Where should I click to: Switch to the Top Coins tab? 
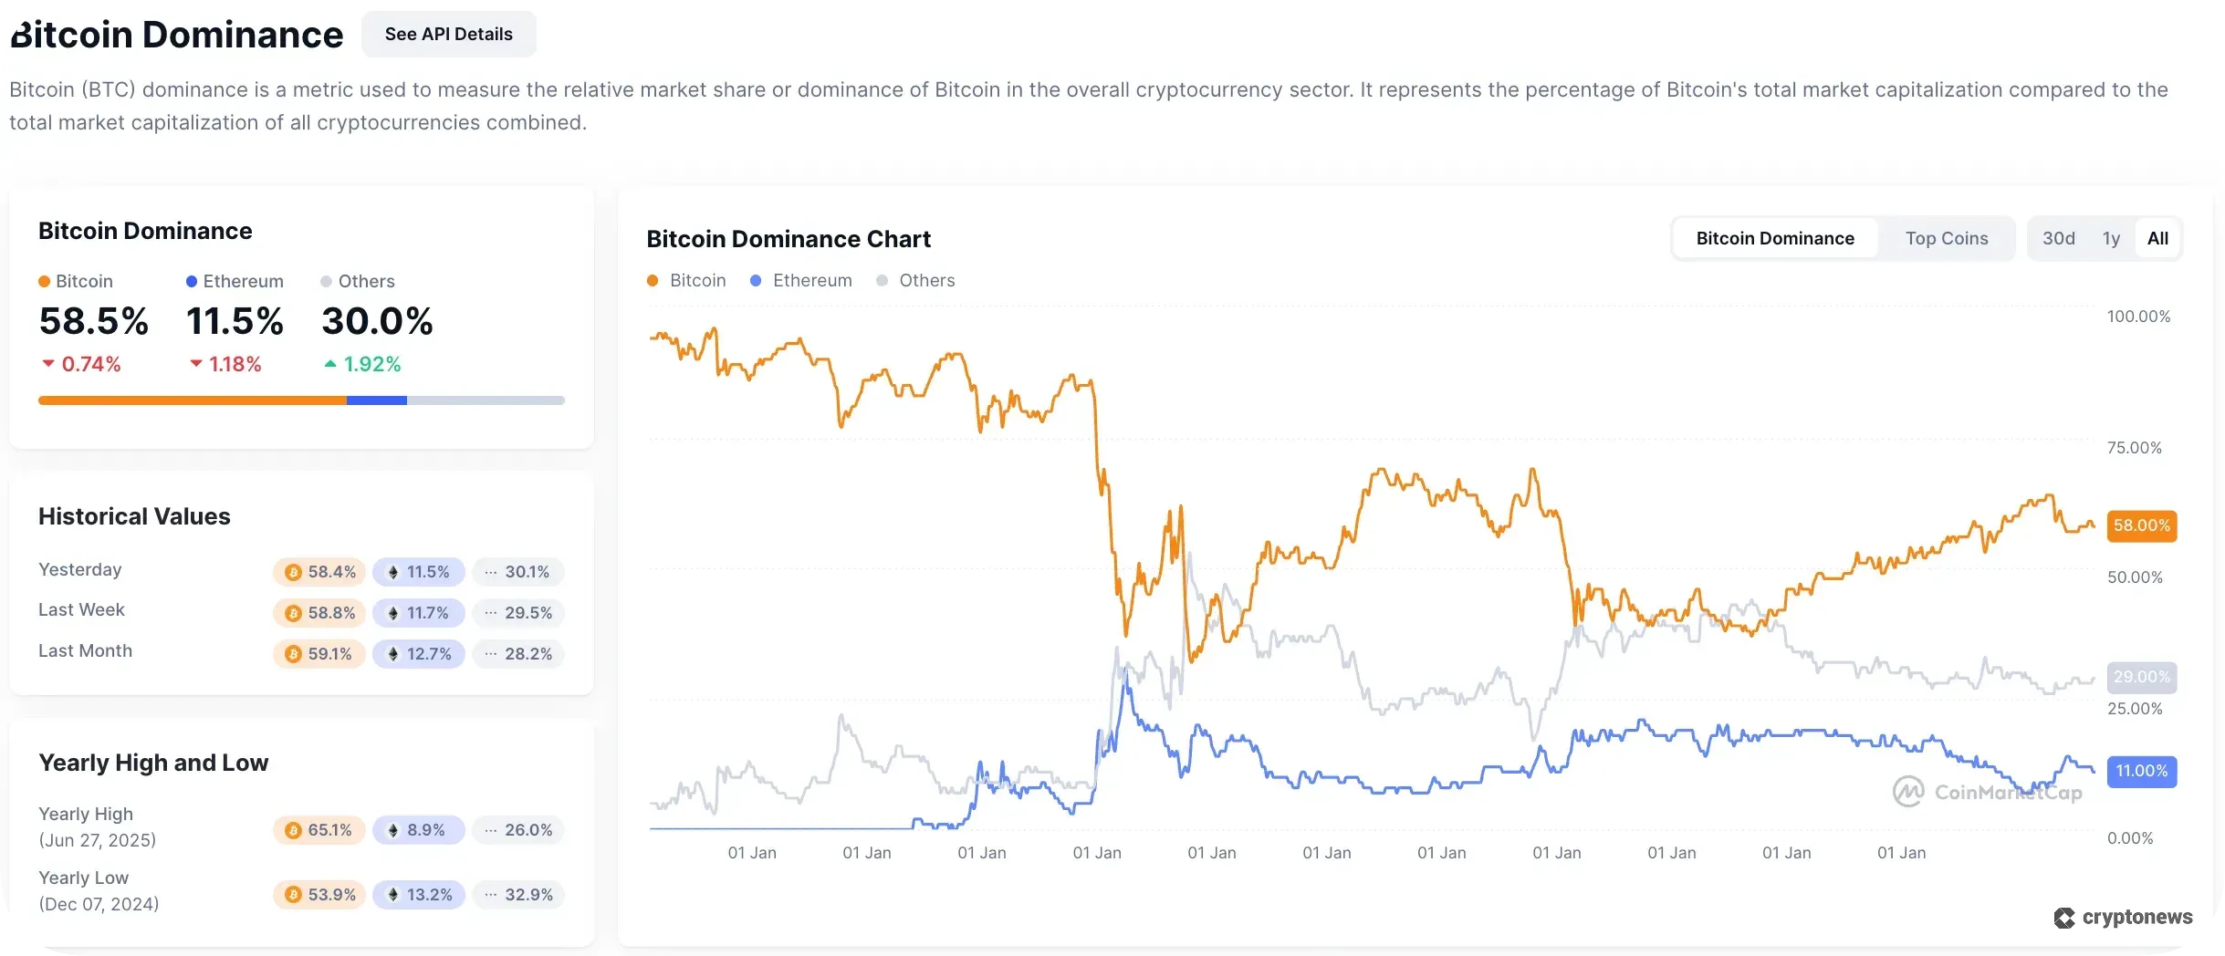tap(1947, 237)
